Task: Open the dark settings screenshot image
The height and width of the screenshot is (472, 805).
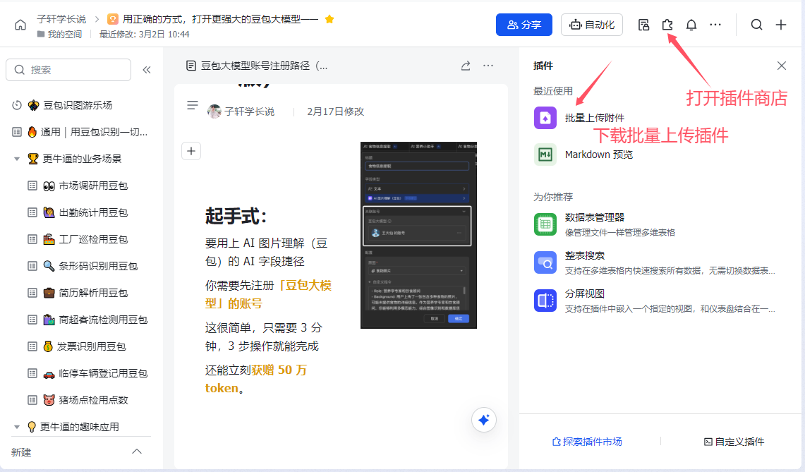Action: click(x=418, y=235)
